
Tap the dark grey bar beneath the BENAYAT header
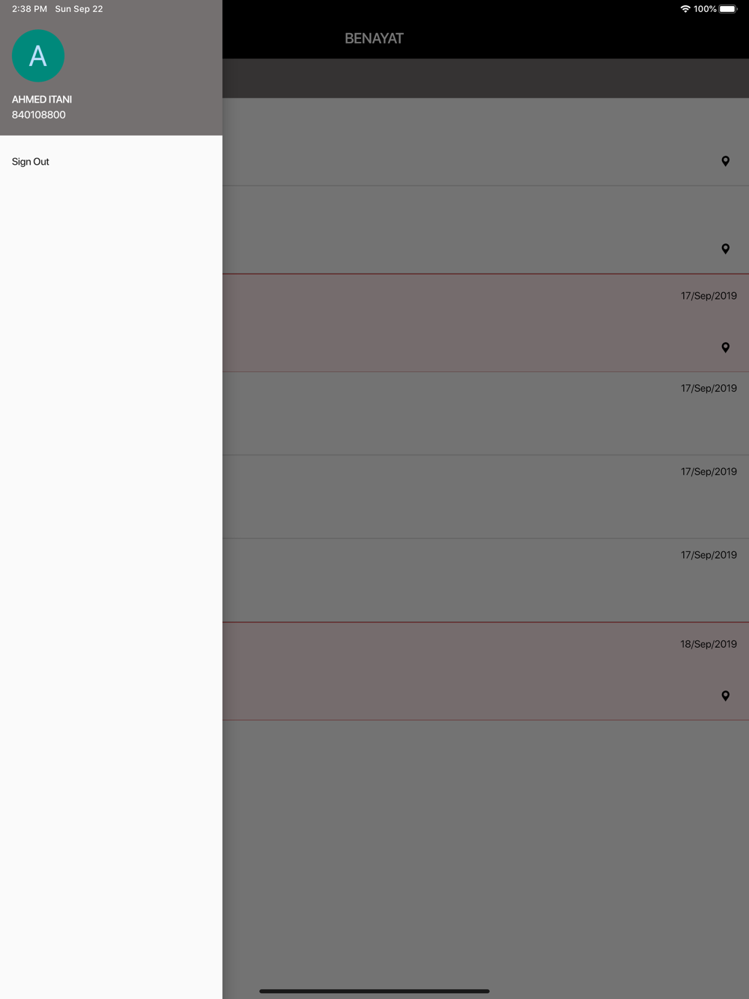pos(485,79)
